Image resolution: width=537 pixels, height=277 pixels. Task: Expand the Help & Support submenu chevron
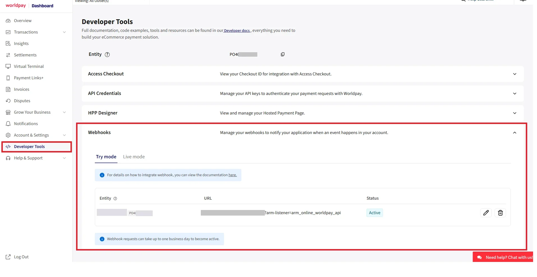(64, 158)
